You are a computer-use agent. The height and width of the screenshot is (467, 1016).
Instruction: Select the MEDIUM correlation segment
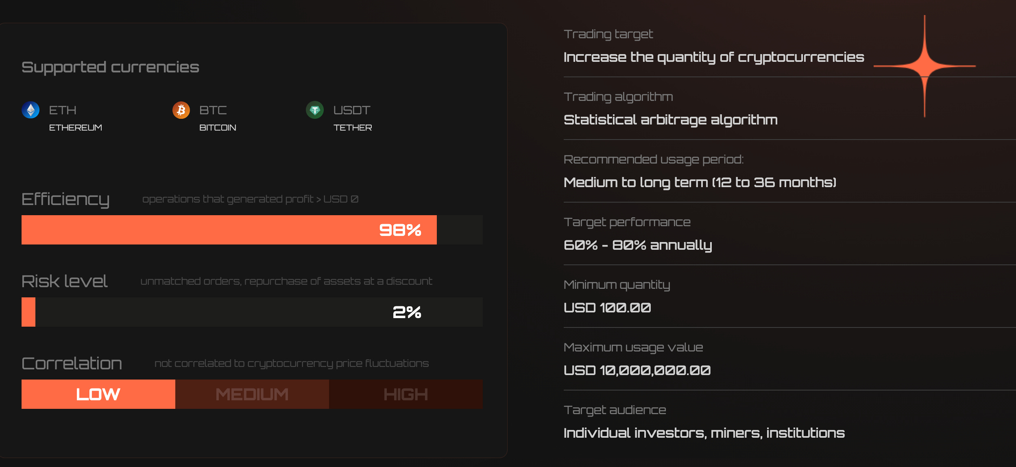point(252,394)
